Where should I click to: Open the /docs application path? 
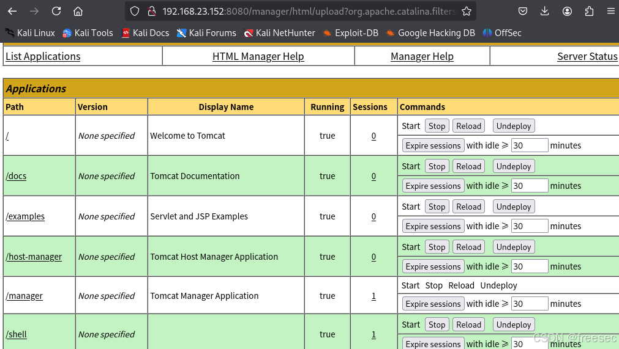pos(16,176)
